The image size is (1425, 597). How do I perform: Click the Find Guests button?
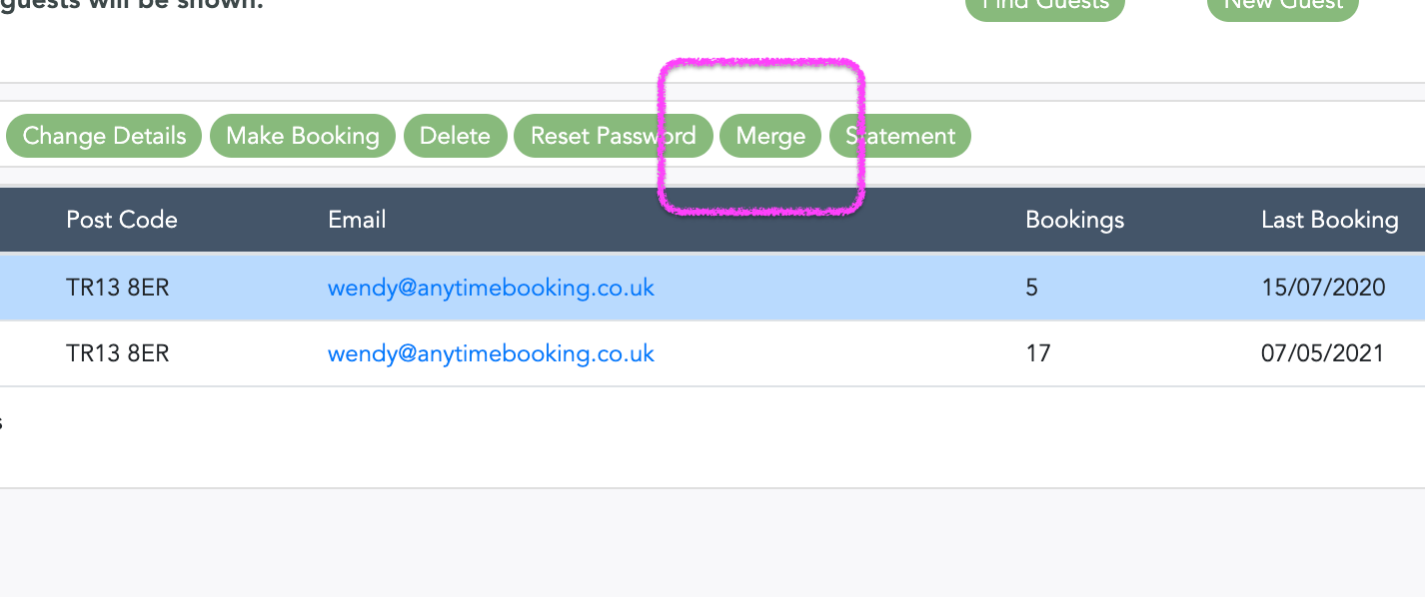tap(1045, 5)
